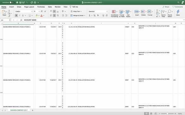Toggle Italic formatting button
The image size is (185, 115).
point(20,15)
